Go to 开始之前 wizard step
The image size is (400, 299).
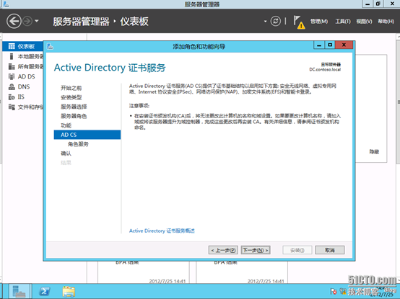pos(71,88)
